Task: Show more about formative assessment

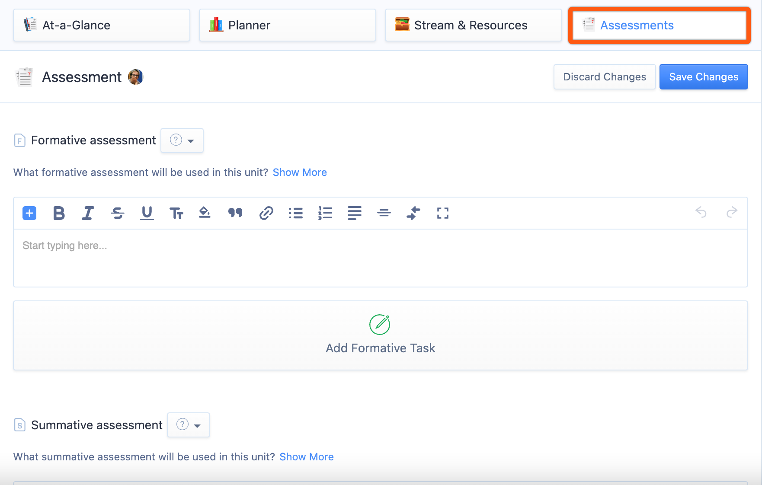Action: (300, 172)
